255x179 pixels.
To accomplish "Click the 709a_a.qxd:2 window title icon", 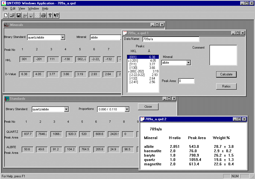I will [x=142, y=119].
